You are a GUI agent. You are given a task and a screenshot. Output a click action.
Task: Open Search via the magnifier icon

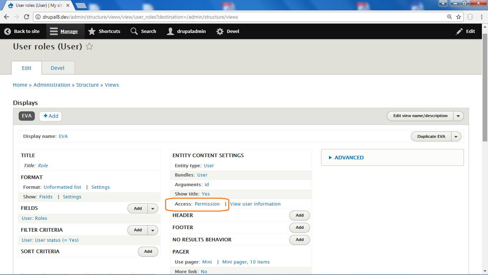[x=134, y=32]
